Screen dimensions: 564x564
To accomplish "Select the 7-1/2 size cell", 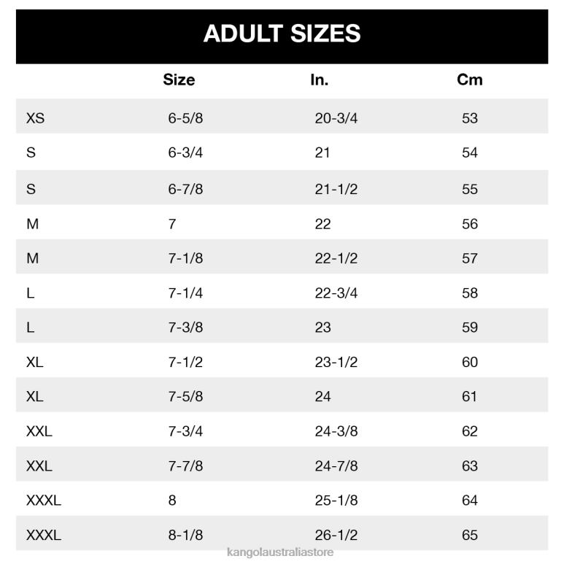I will coord(185,362).
